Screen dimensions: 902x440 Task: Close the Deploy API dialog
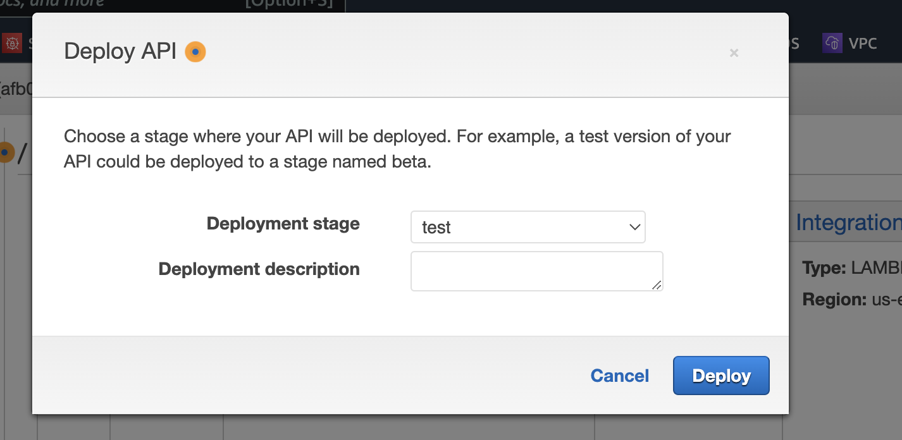pos(734,53)
